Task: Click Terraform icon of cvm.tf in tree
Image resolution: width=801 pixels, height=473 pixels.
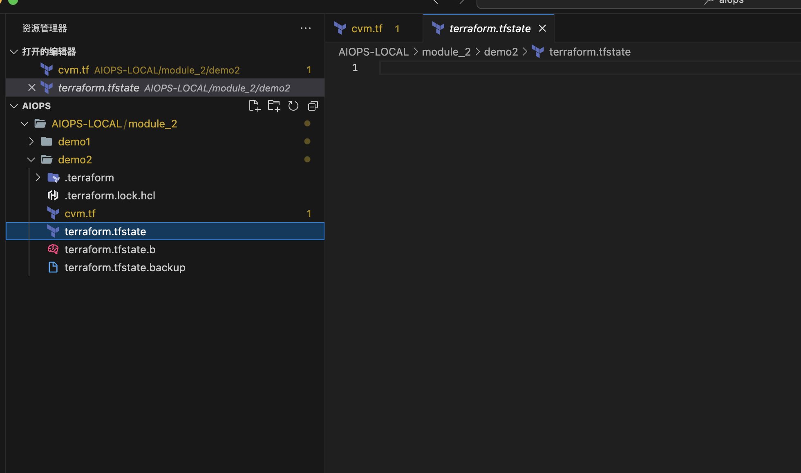Action: [53, 213]
